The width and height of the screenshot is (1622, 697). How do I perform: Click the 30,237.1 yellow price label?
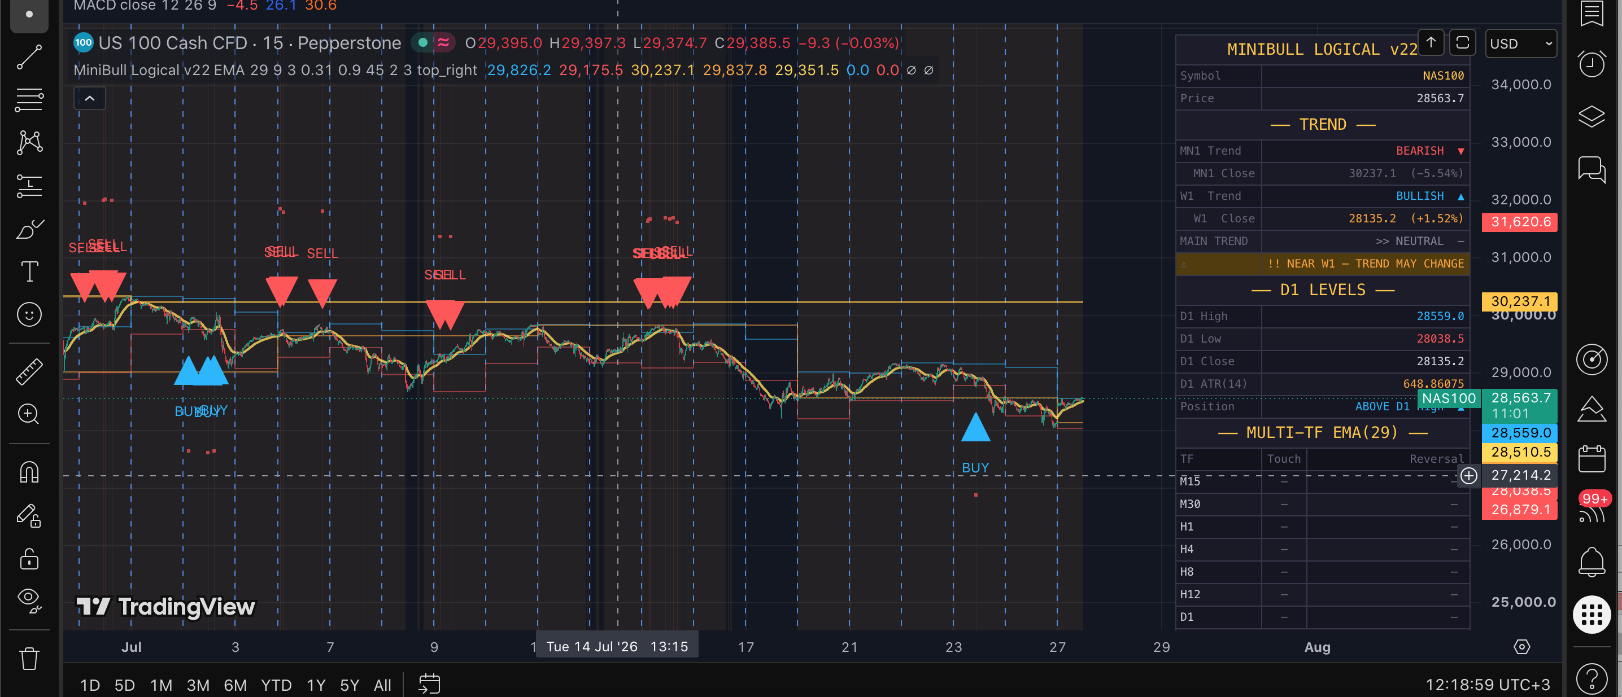pyautogui.click(x=1519, y=301)
